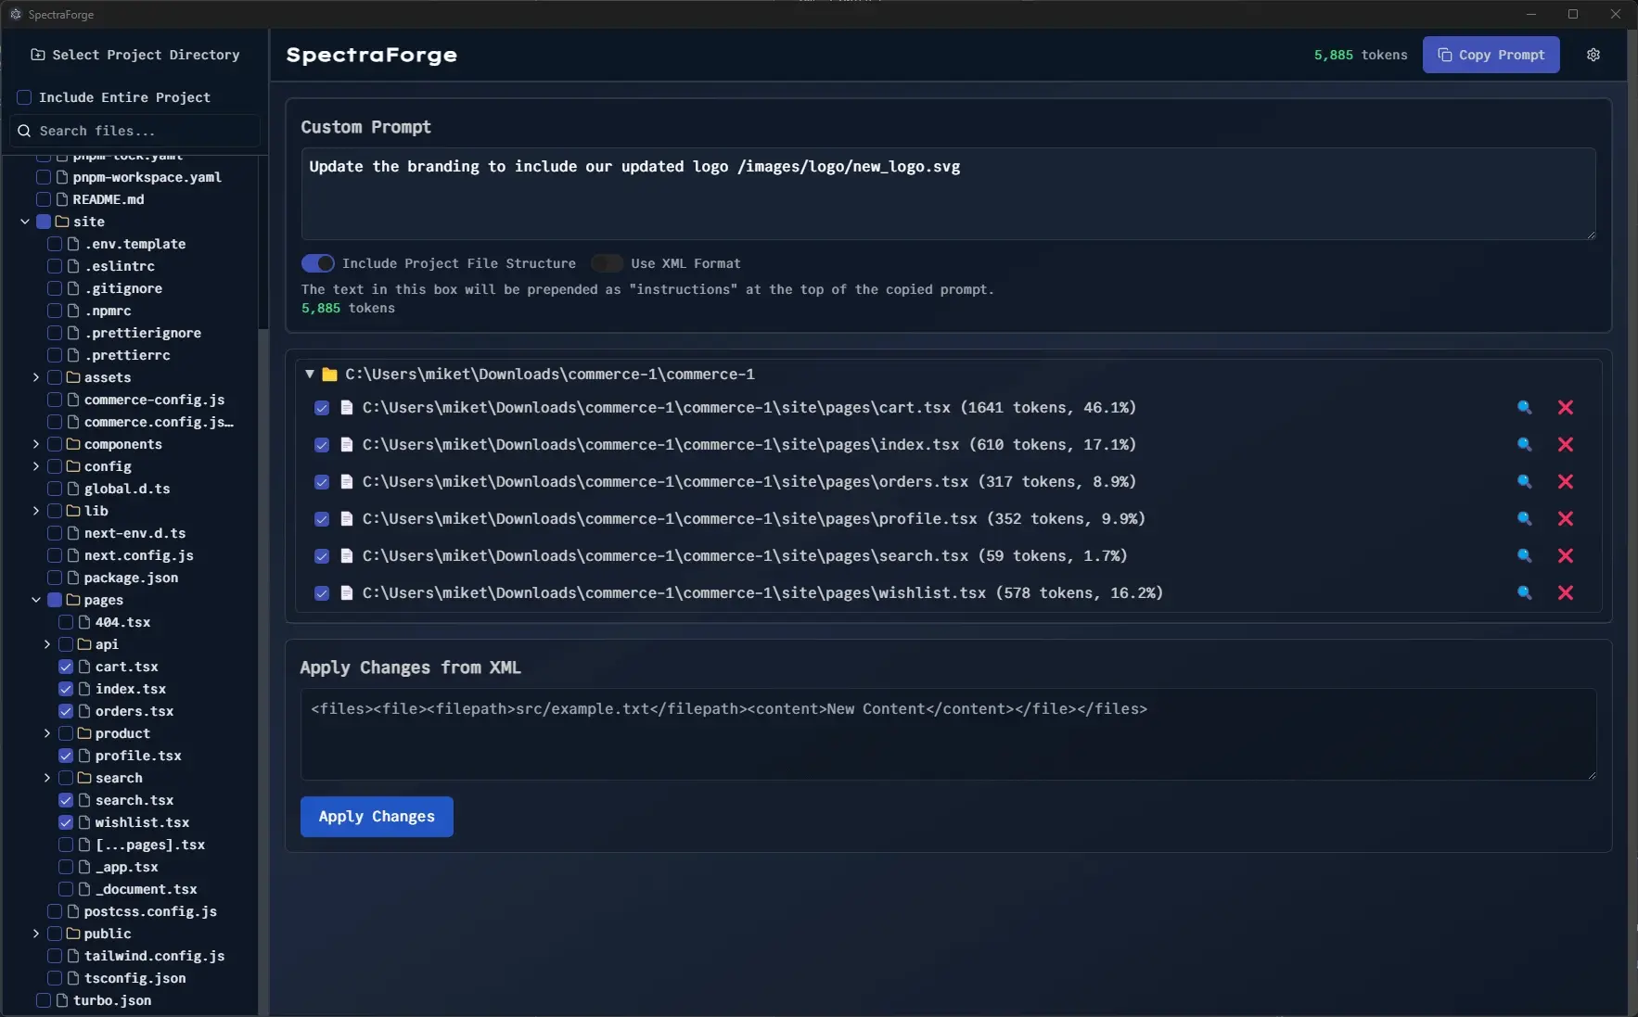1638x1017 pixels.
Task: Preview orders.tsx with its magnifier icon
Action: [1524, 481]
